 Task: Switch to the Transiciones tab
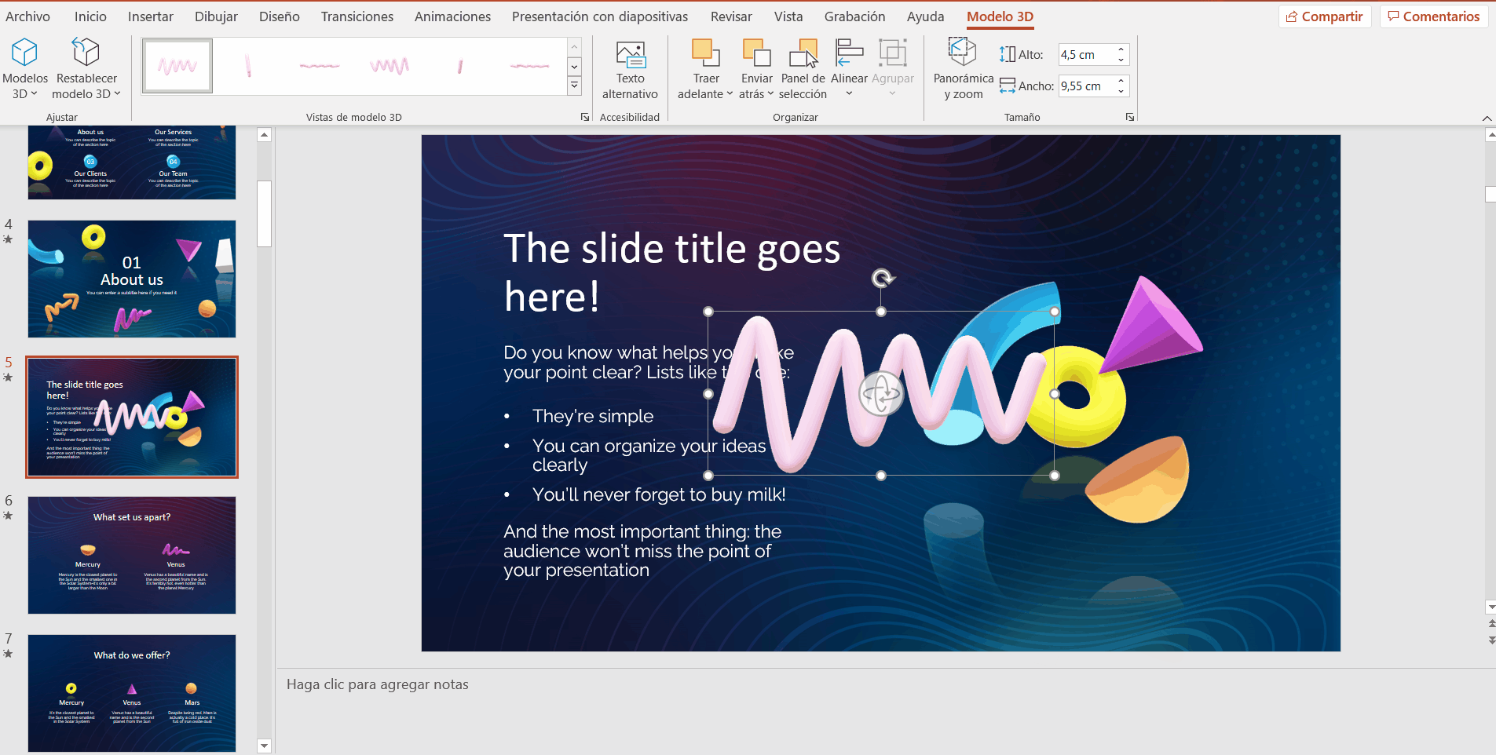(357, 16)
